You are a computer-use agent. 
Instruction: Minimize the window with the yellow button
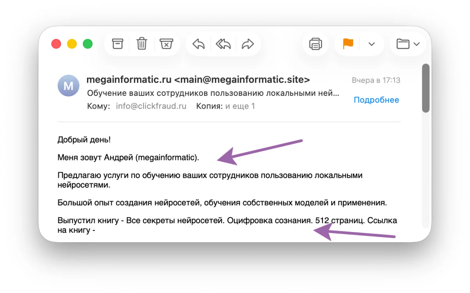(72, 44)
